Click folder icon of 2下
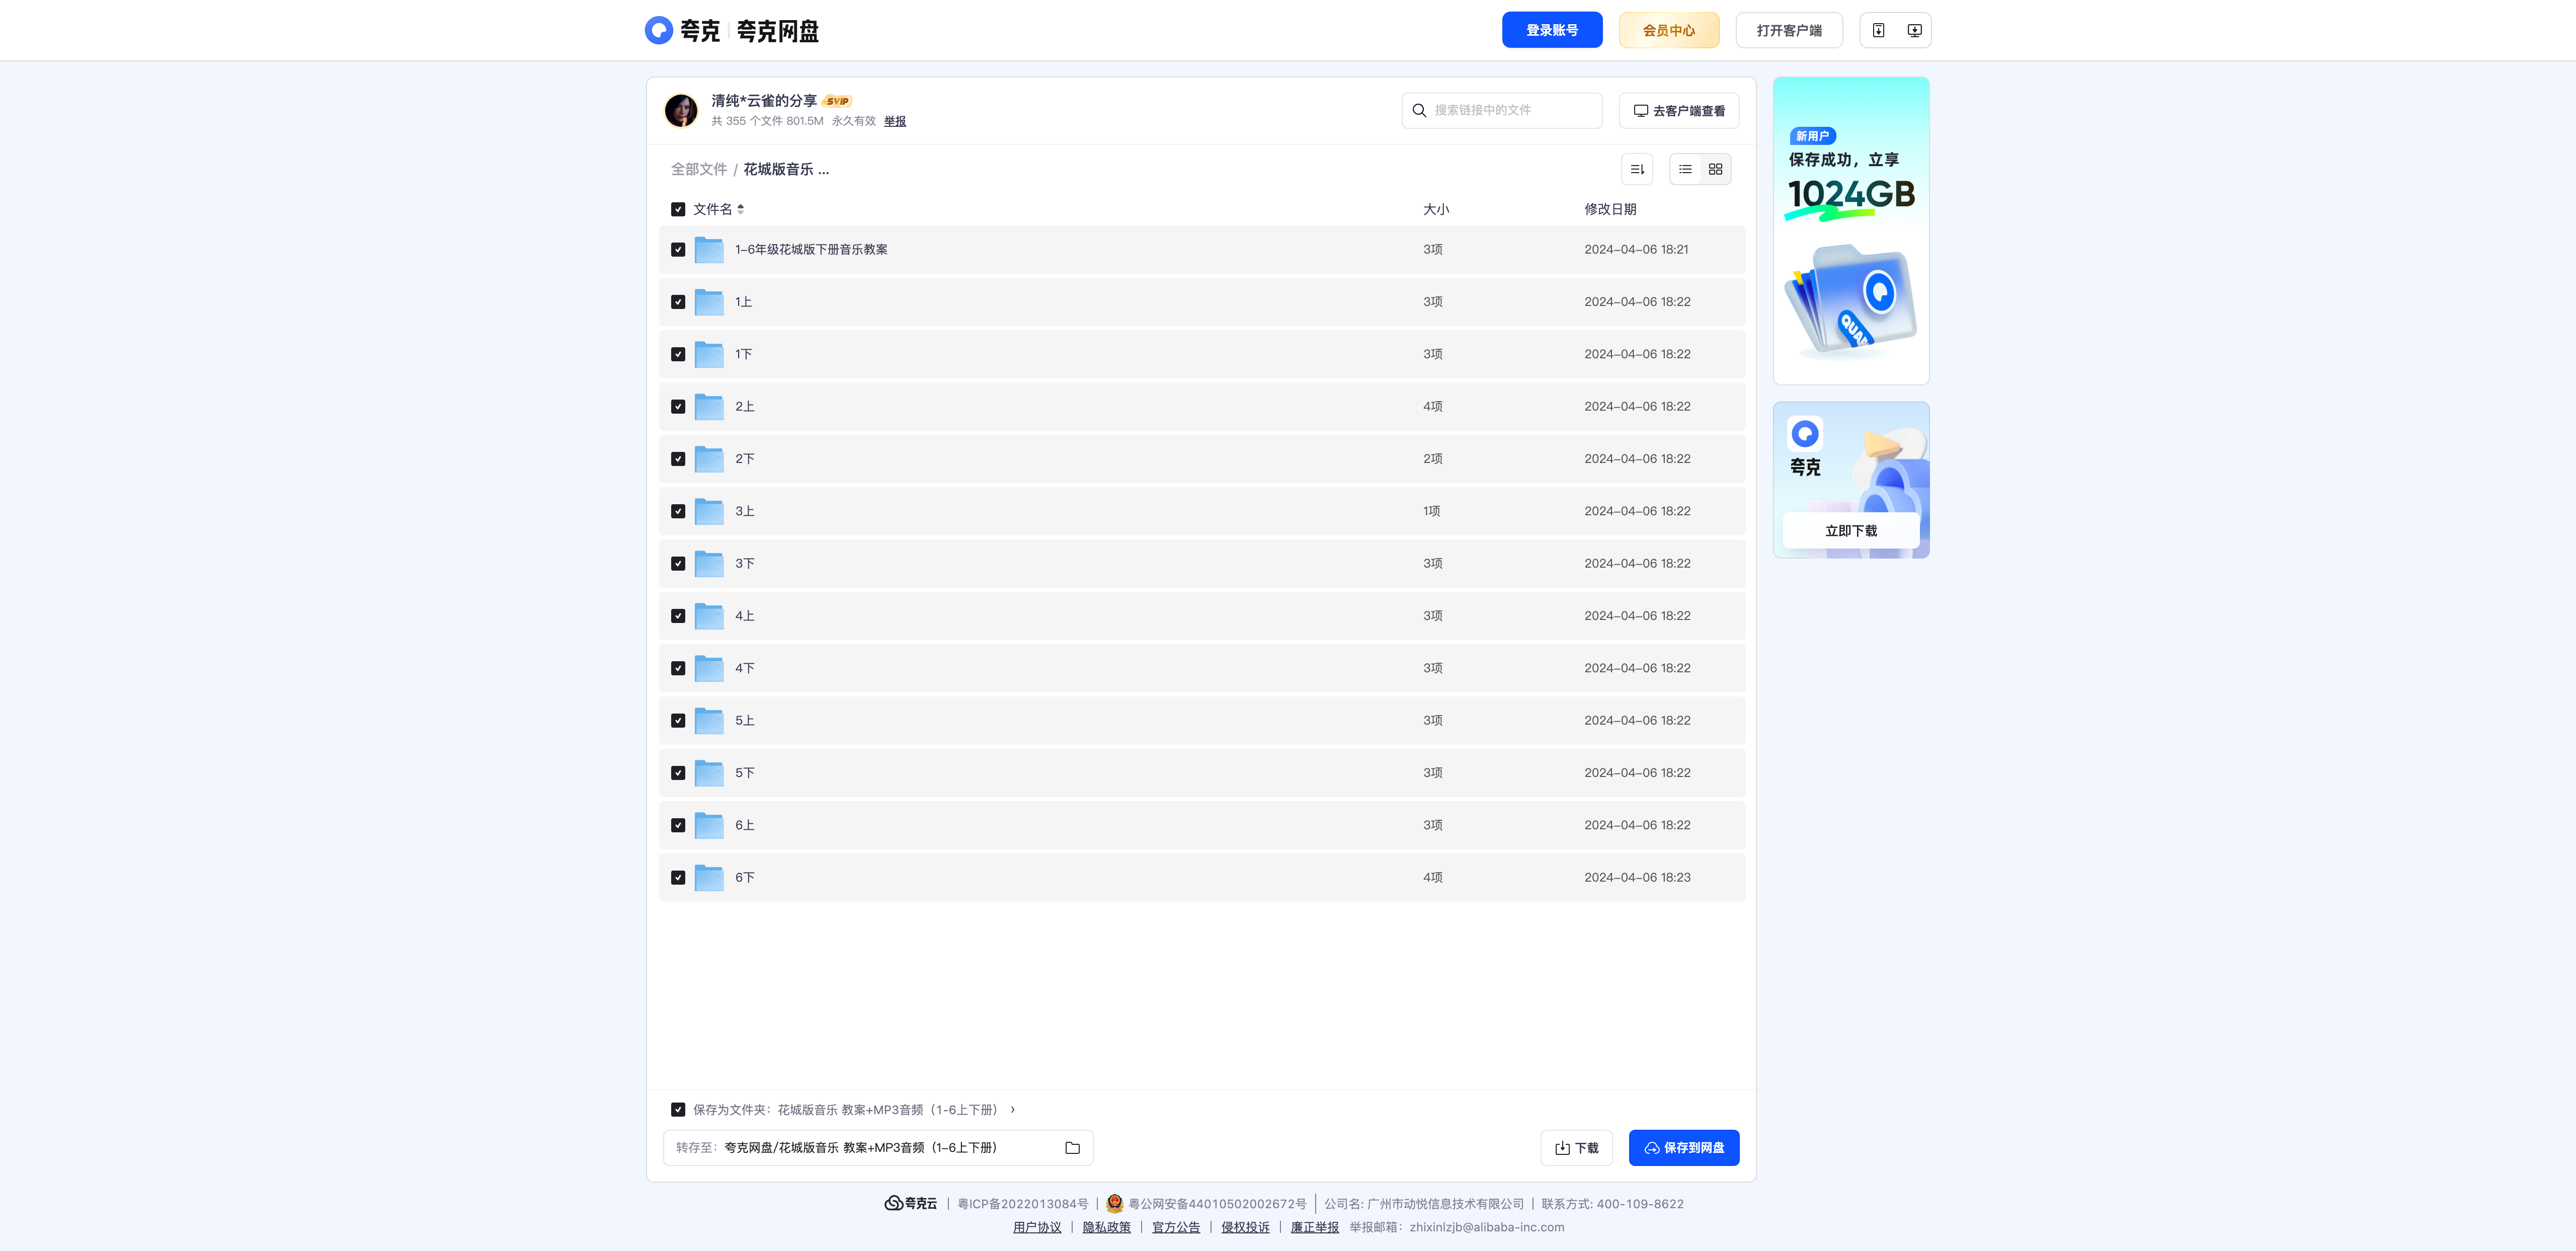 pyautogui.click(x=709, y=459)
